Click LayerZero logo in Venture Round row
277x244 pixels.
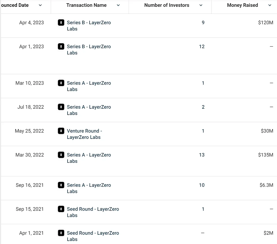coord(61,131)
